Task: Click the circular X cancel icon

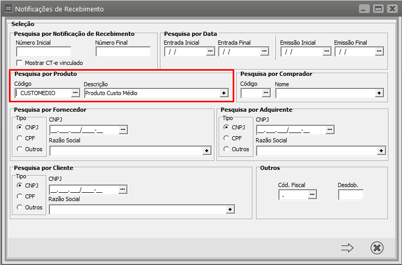Action: coord(377,248)
